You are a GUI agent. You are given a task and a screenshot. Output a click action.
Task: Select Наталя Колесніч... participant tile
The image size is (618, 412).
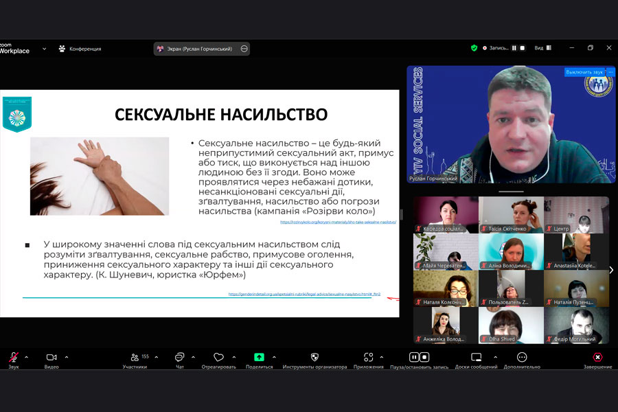(446, 288)
